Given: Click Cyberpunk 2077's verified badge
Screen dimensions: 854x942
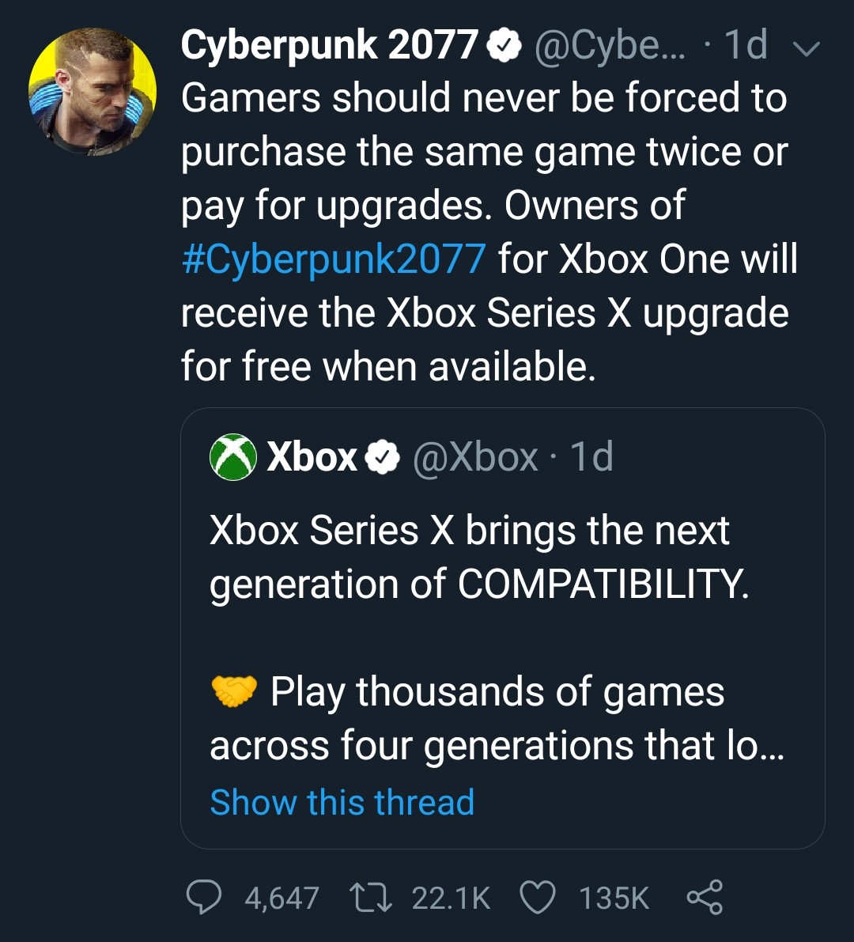Looking at the screenshot, I should (x=502, y=47).
